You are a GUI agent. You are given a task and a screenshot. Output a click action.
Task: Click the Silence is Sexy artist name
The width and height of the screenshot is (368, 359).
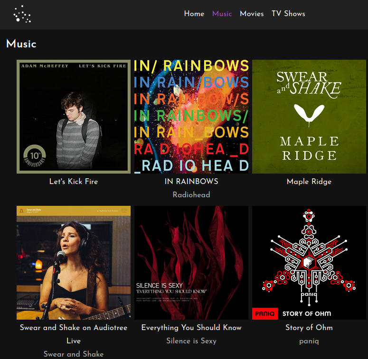coord(191,341)
